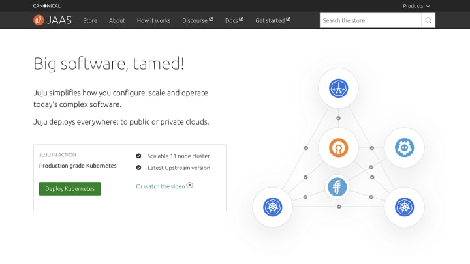Open the Docs external link
470x264 pixels.
[x=234, y=20]
